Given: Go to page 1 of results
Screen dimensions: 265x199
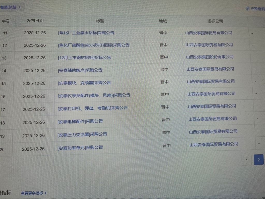Looking at the screenshot, I should pos(247,160).
